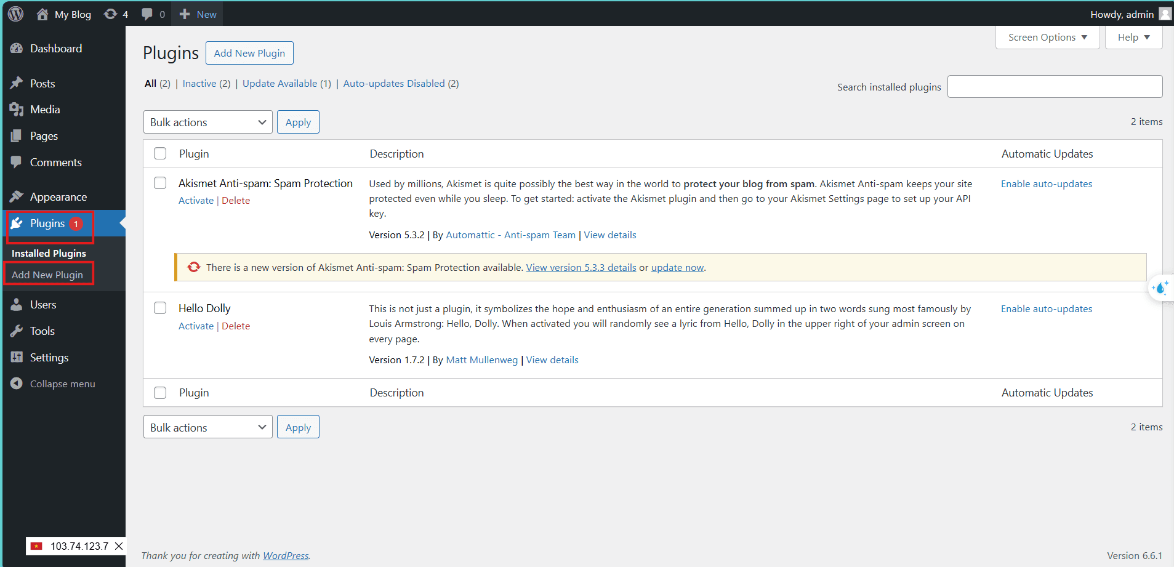Expand the Help panel

[1133, 38]
